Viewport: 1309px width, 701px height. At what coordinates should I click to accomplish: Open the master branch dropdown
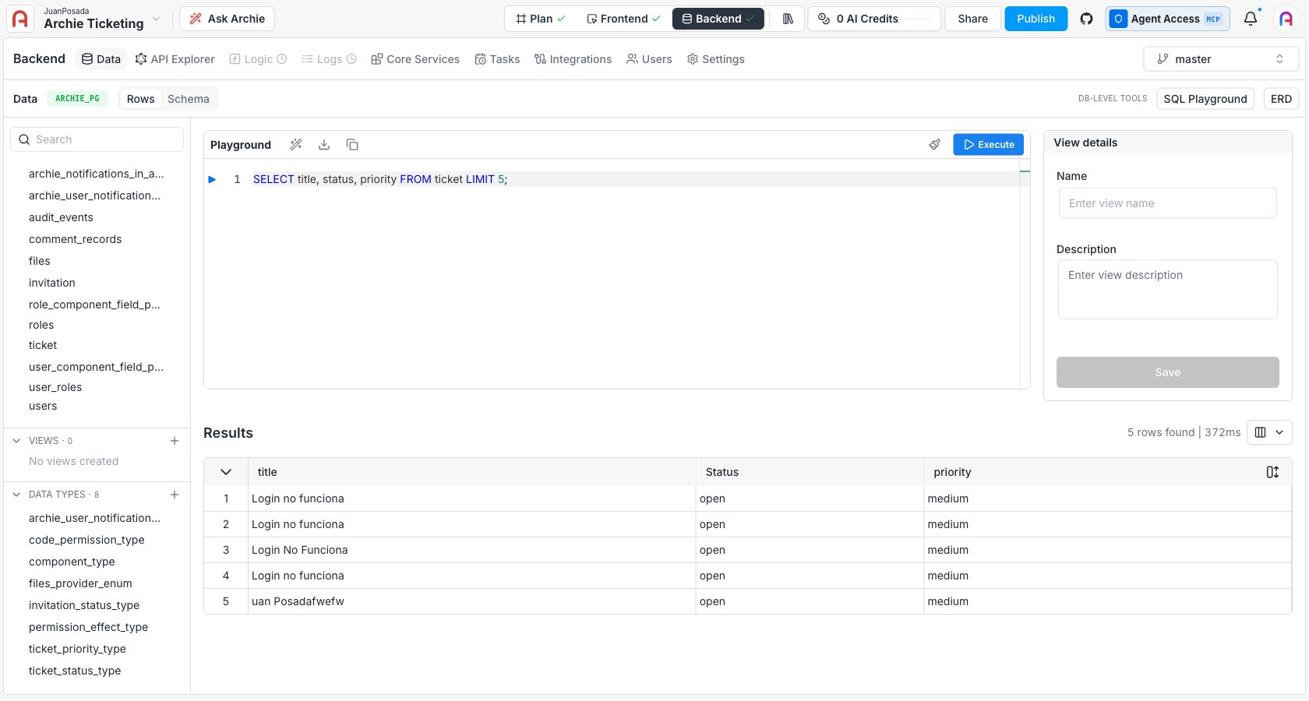pyautogui.click(x=1221, y=59)
